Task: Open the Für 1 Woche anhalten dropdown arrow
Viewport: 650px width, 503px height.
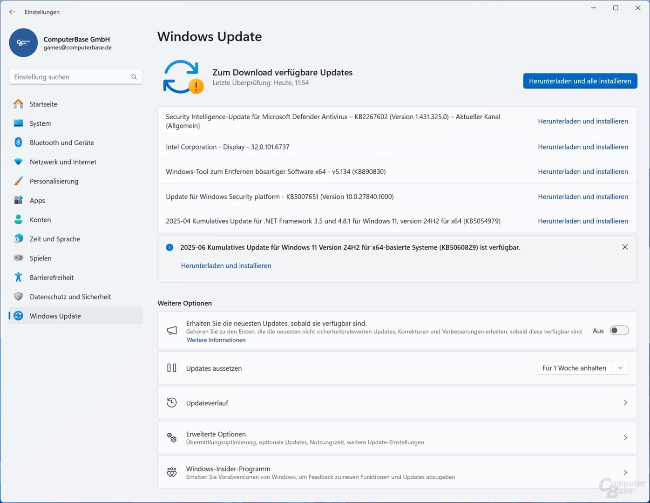Action: (x=621, y=368)
